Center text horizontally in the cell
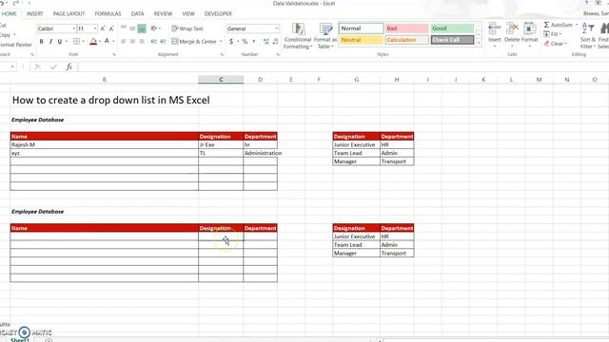The height and width of the screenshot is (342, 609). tap(132, 42)
